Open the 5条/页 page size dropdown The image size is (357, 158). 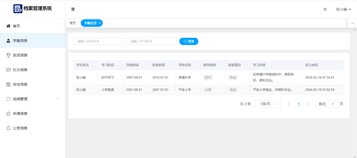[x=268, y=104]
